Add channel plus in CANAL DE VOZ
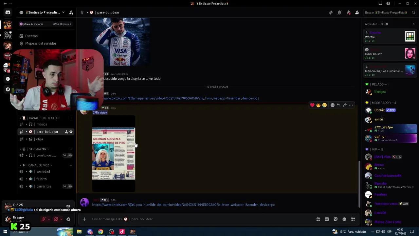 click(71, 165)
